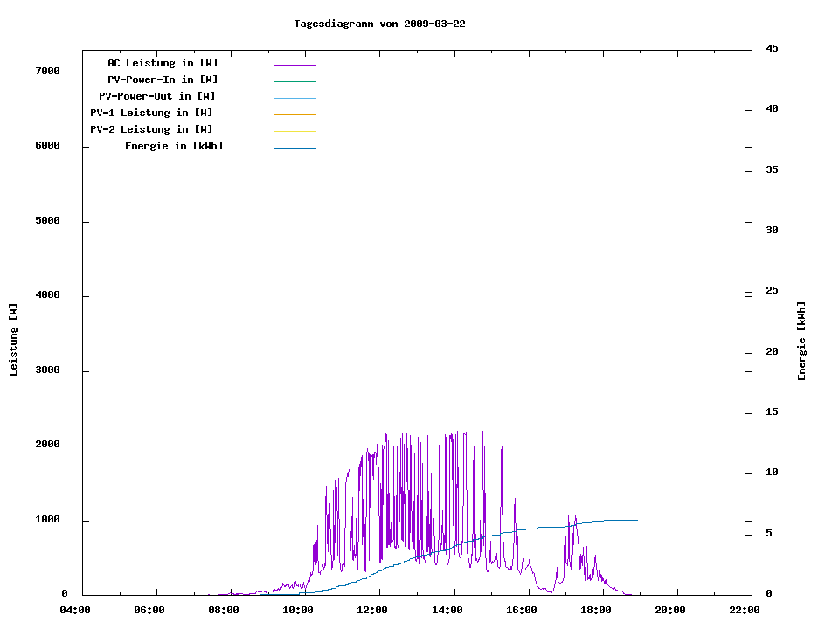Click the 04:00 time axis label
The height and width of the screenshot is (629, 839).
pos(75,610)
